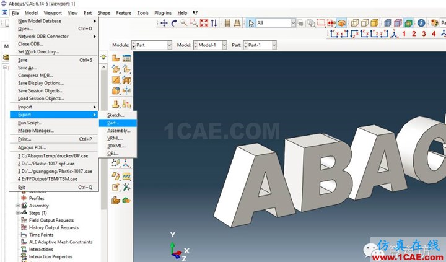Screen dimensions: 446x262
Task: Choose Assembly... in the Export submenu
Action: point(118,131)
